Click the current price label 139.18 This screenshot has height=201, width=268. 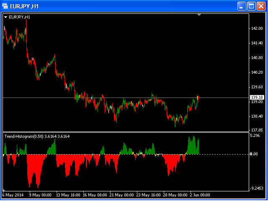256,98
